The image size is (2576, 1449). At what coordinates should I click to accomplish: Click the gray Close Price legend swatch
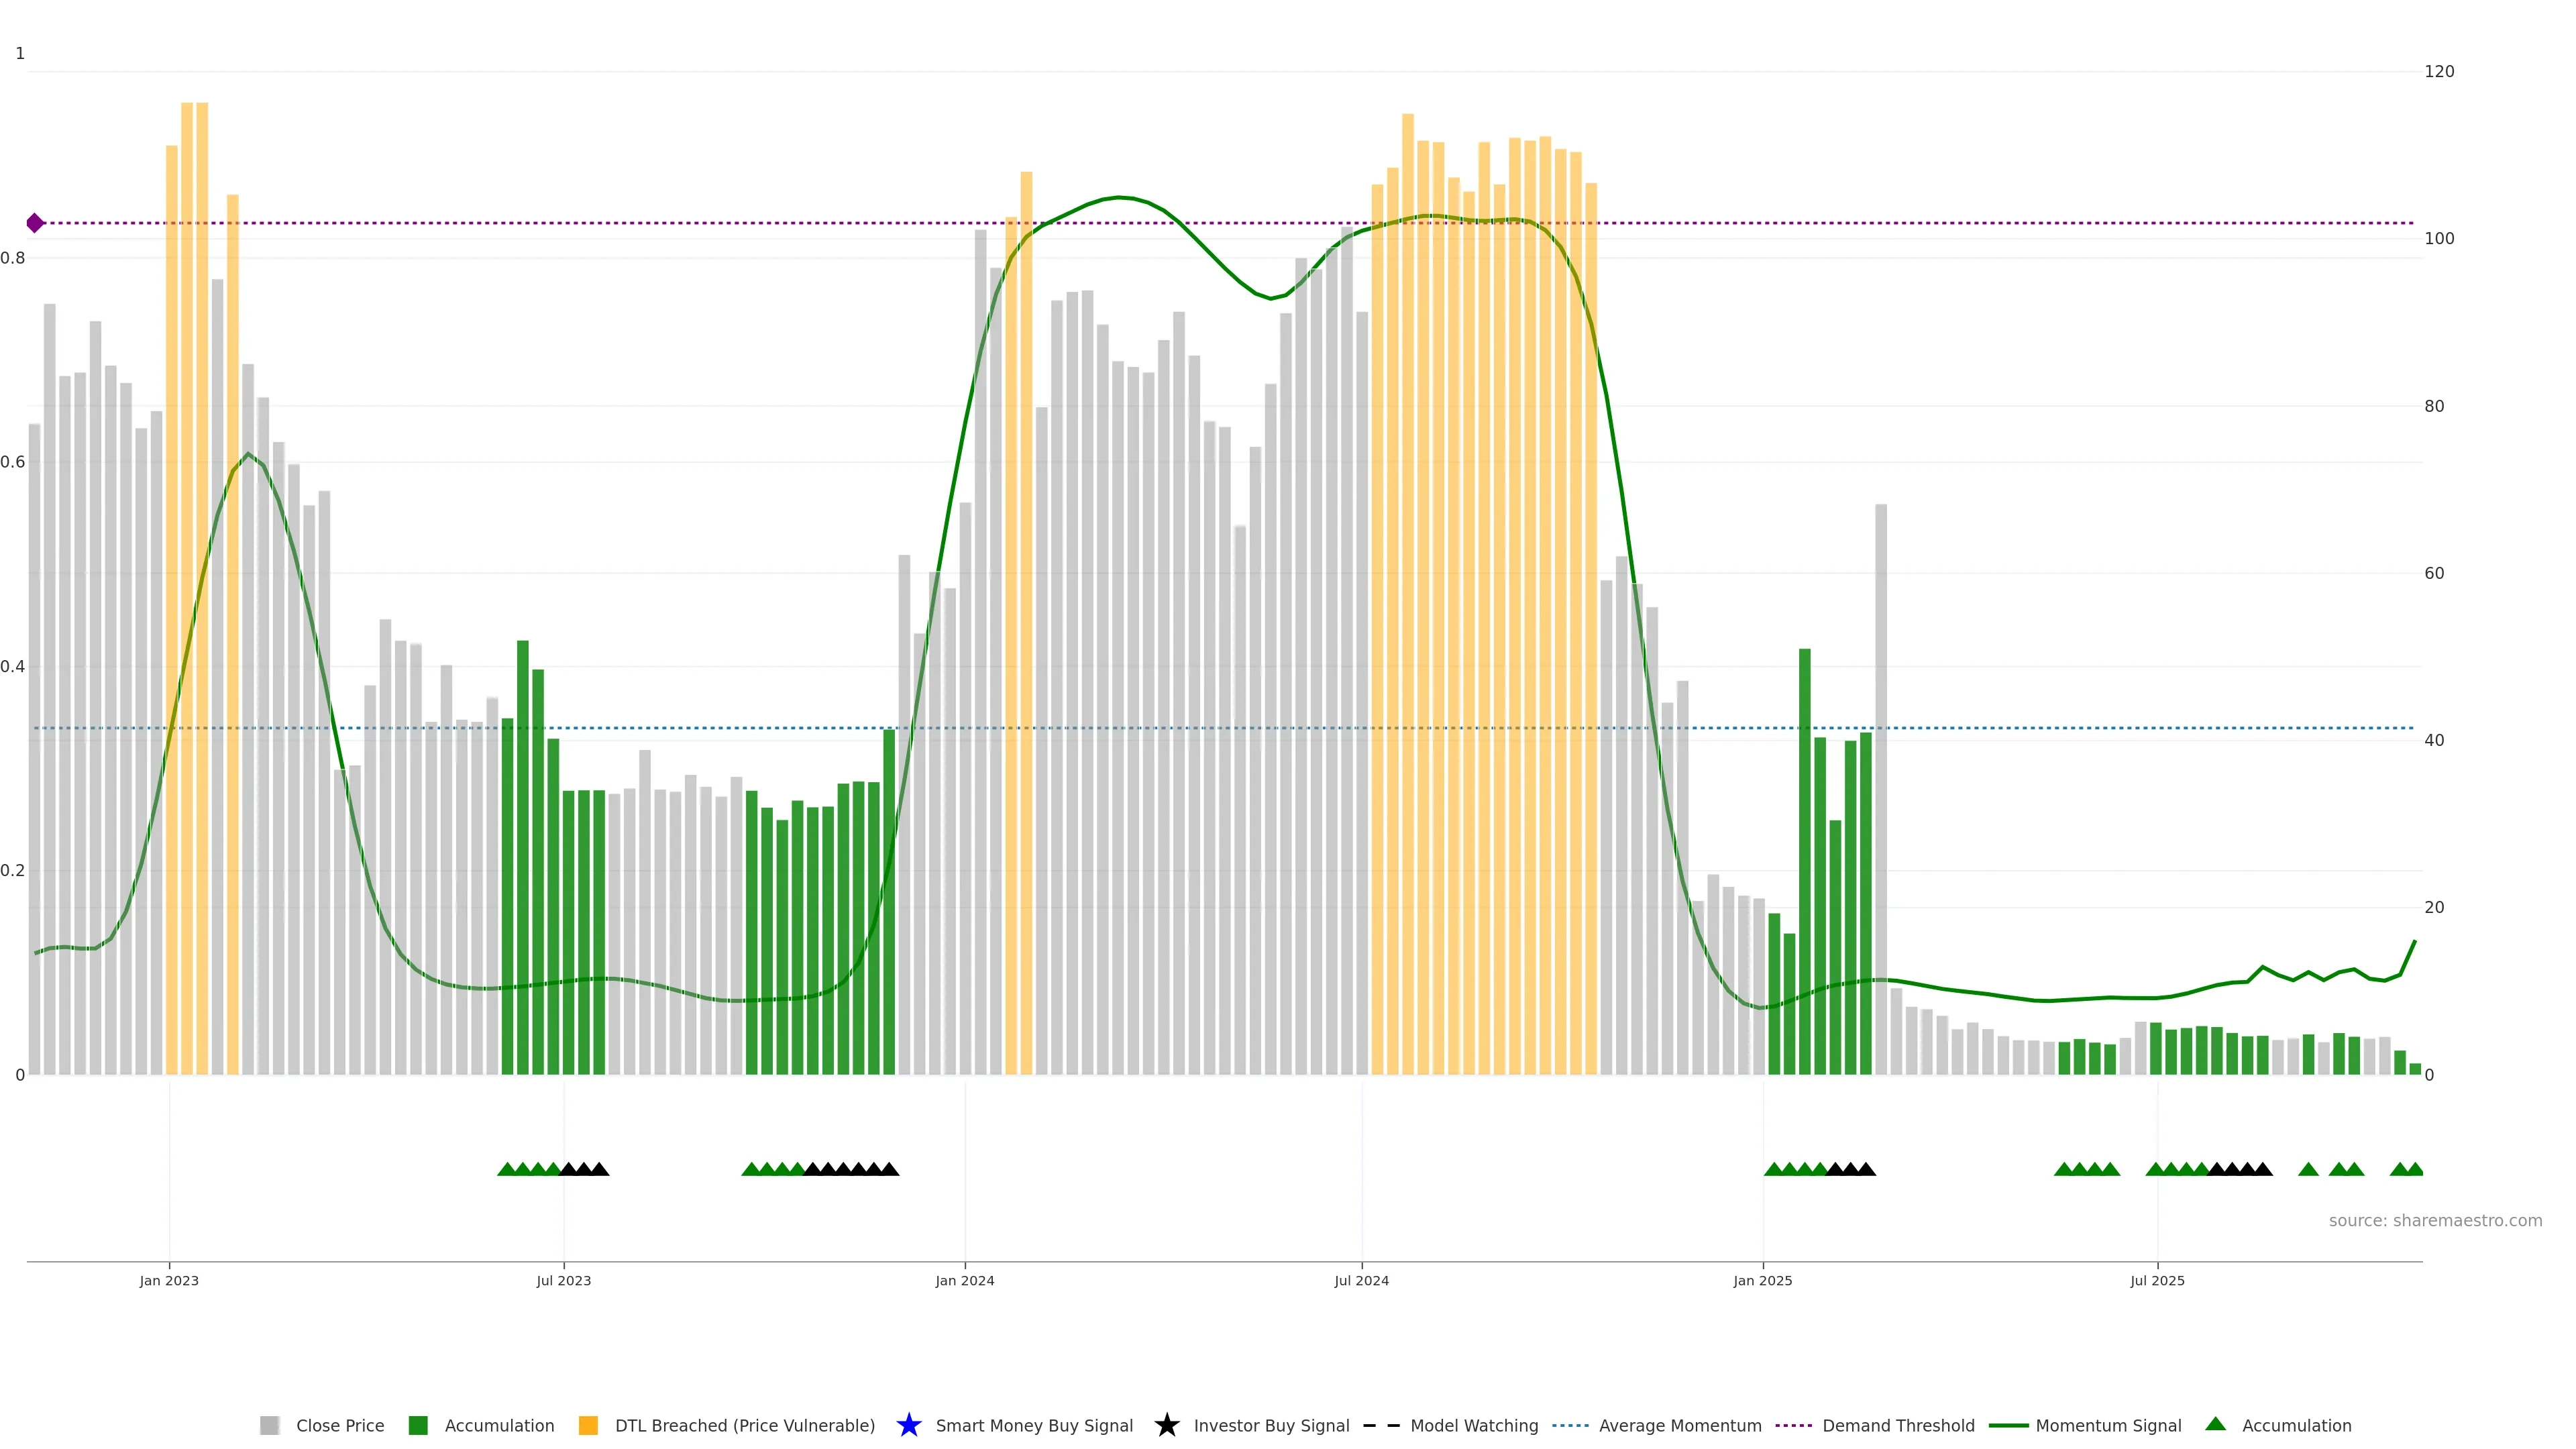point(269,1425)
